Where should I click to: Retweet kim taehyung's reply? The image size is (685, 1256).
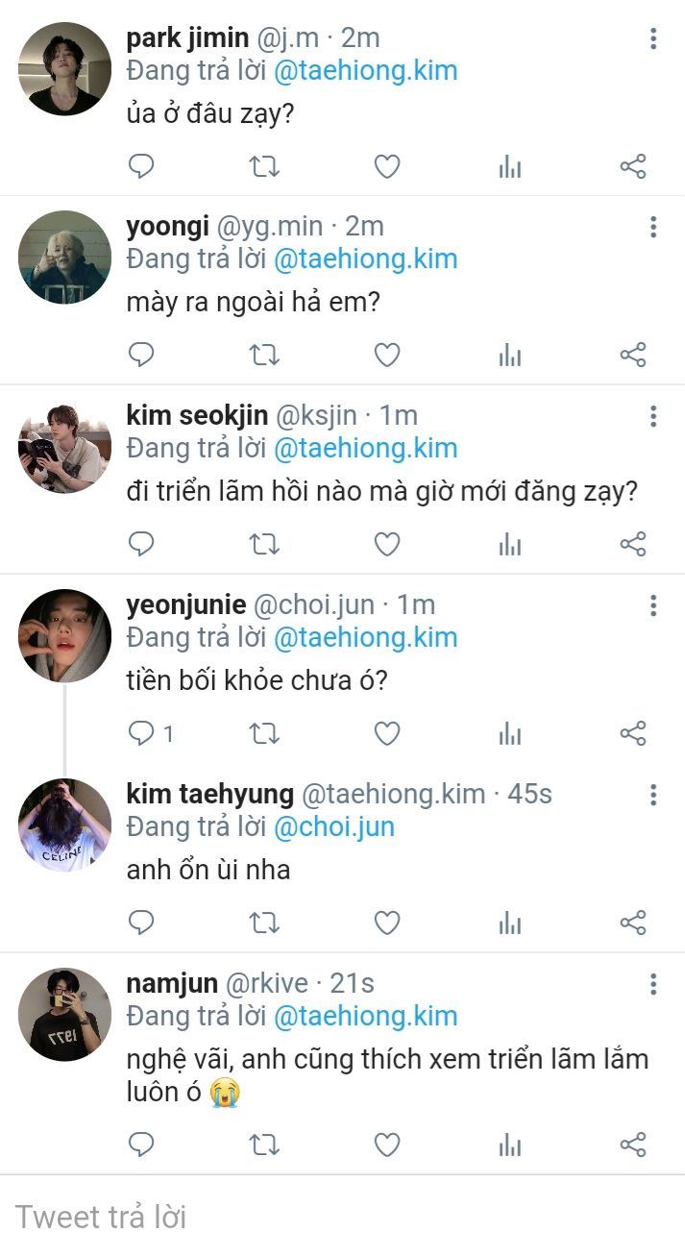(x=263, y=924)
